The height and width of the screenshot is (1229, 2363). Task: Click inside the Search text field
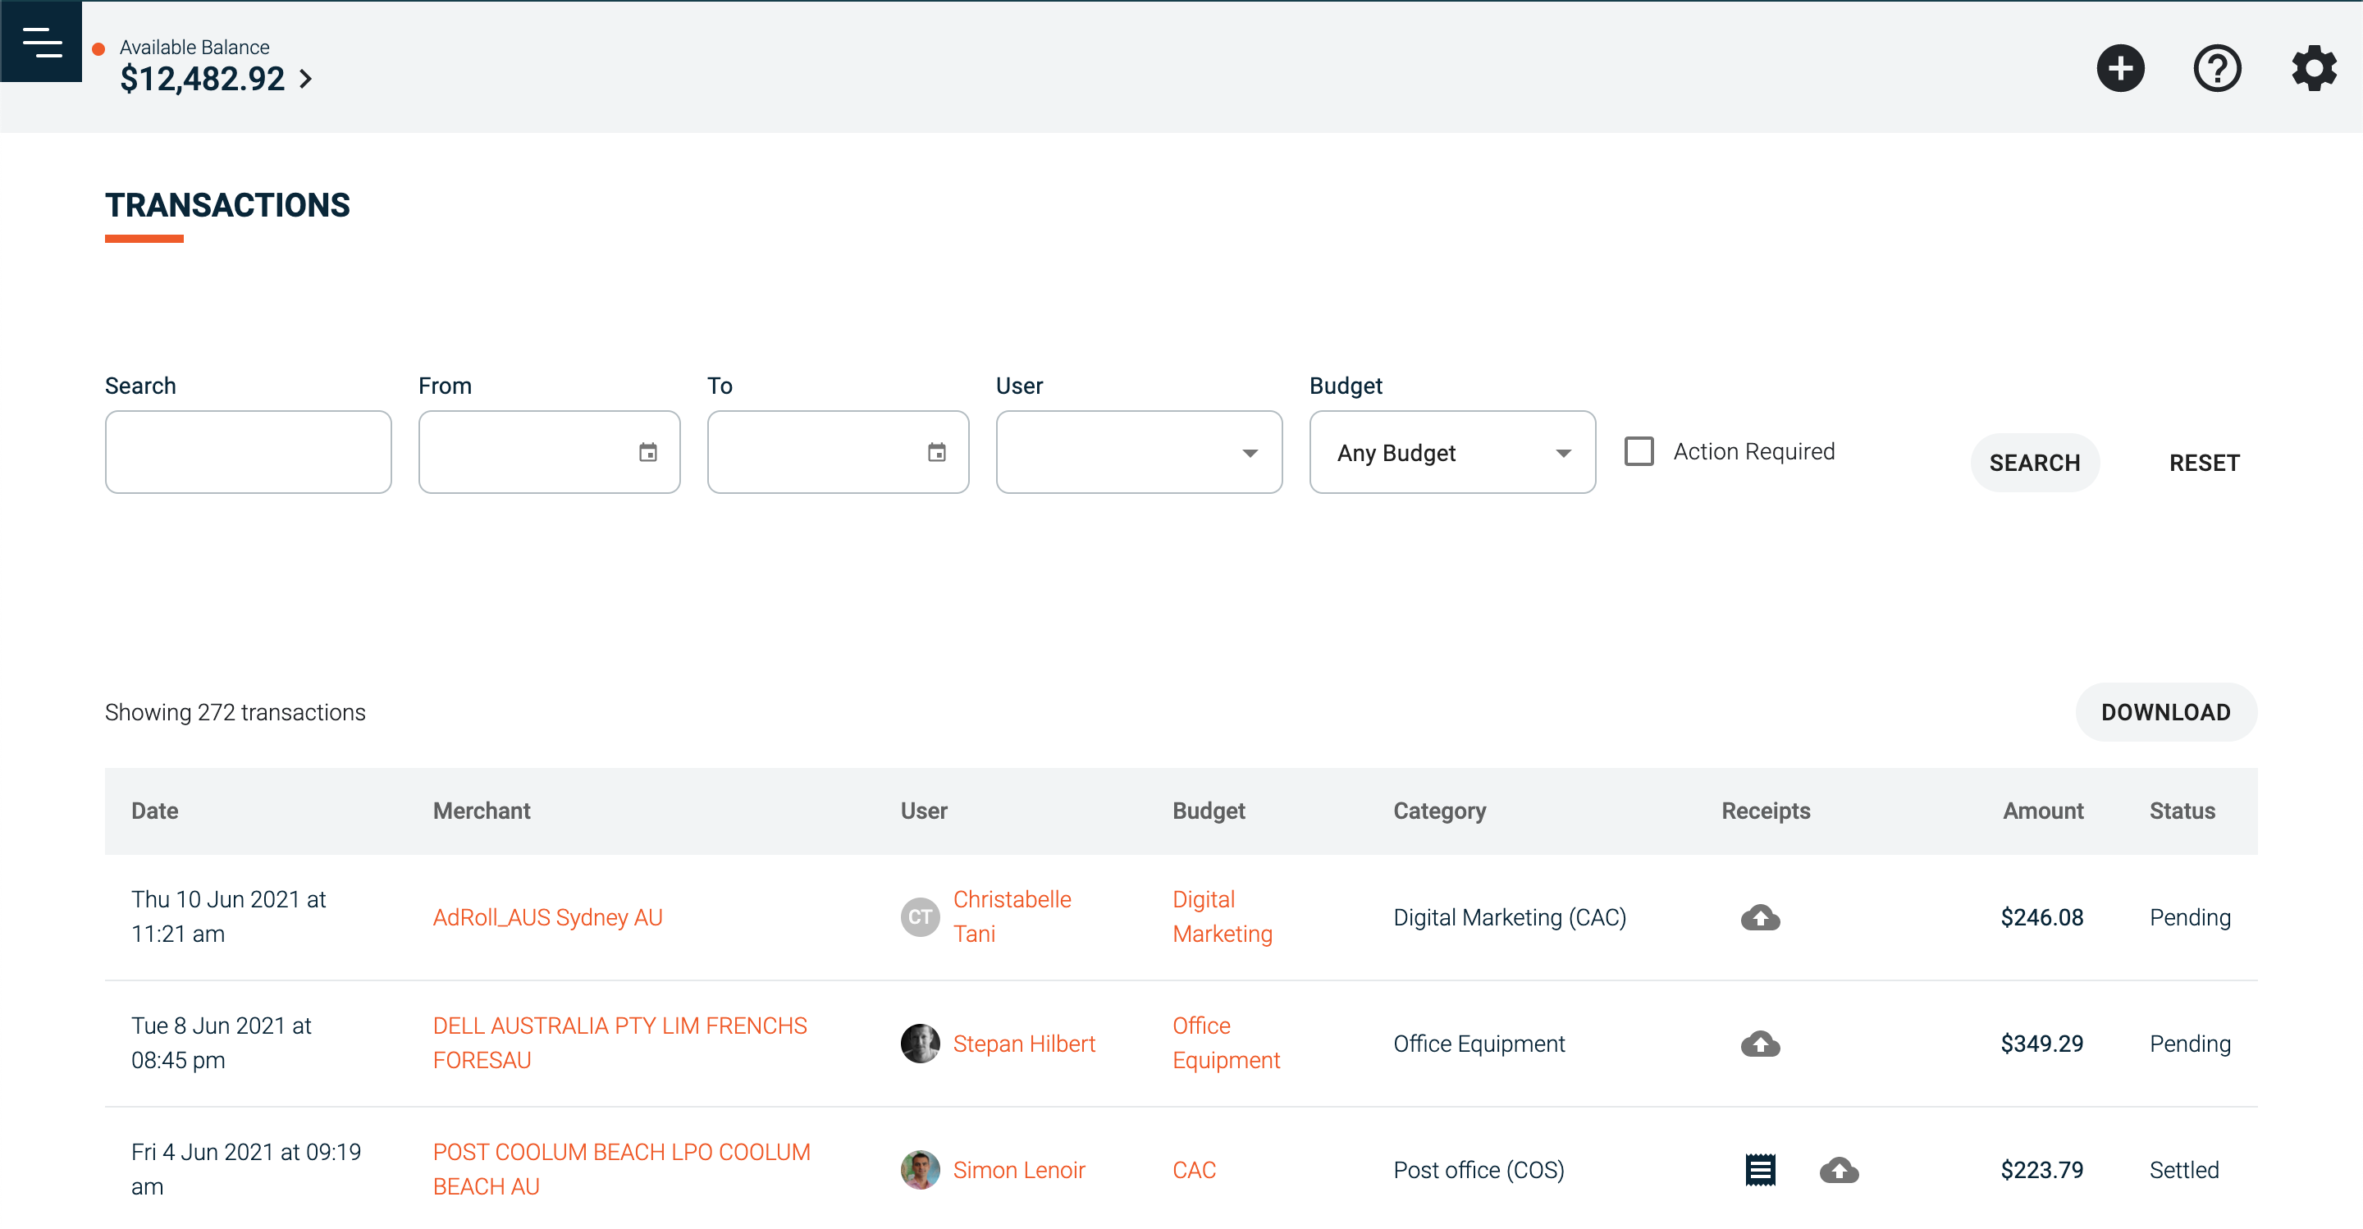[x=248, y=451]
